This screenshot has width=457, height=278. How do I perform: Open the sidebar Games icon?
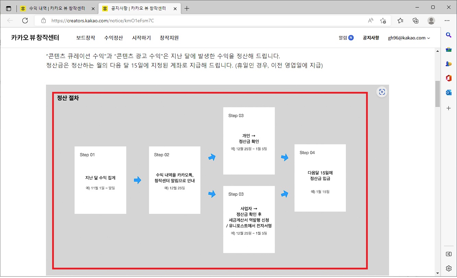448,64
